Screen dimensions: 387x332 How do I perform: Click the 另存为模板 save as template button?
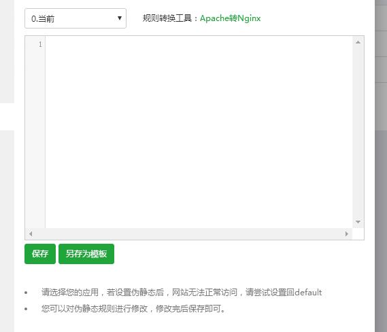pos(86,254)
